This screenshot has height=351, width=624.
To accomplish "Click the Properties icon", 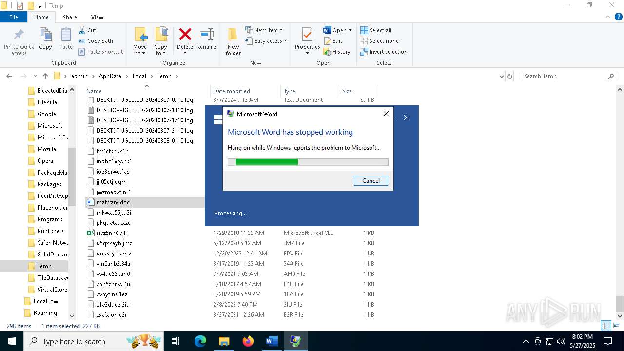I will [307, 35].
